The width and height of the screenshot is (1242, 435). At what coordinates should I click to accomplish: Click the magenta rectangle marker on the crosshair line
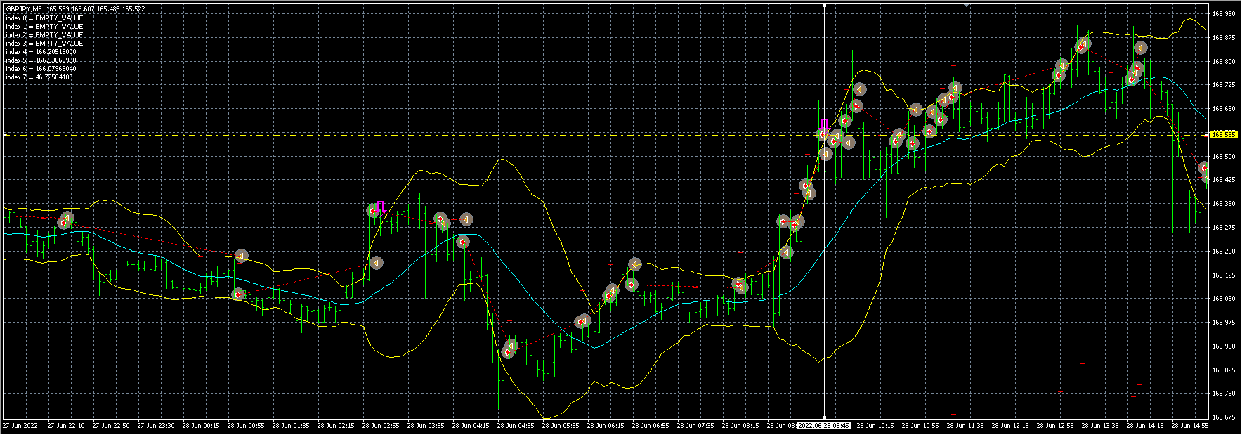[x=824, y=124]
